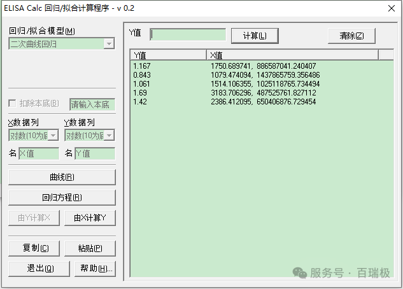
Task: Click X value 1514.106355, 1025118765.734494
Action: coord(265,84)
